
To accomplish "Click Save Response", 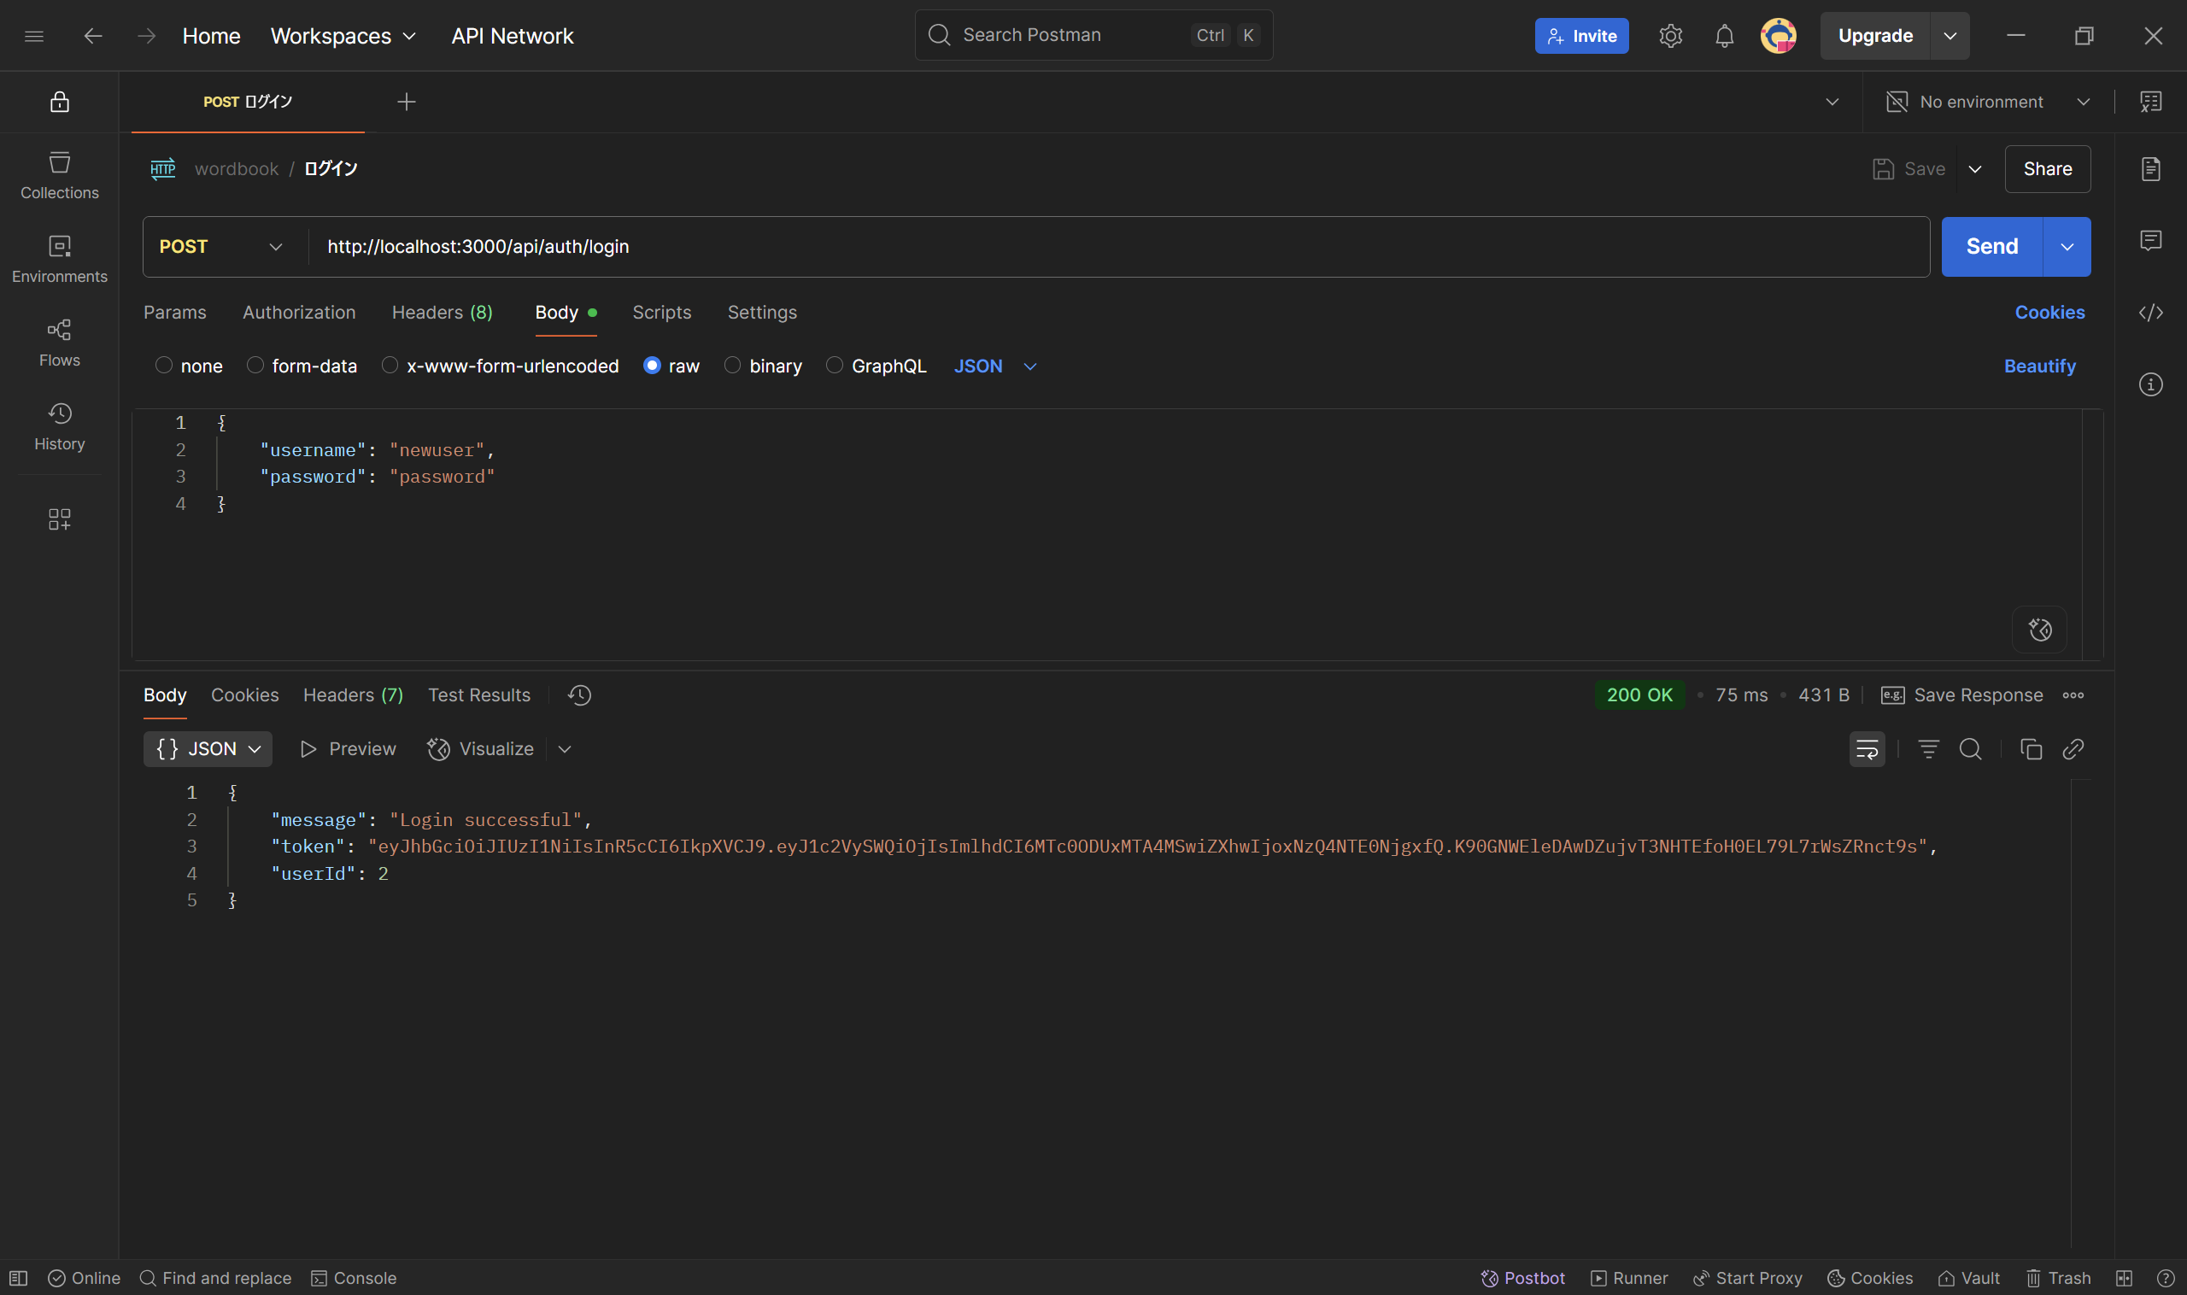I will [x=1961, y=695].
